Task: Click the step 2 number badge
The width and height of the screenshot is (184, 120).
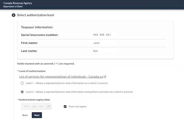Action: [14, 15]
